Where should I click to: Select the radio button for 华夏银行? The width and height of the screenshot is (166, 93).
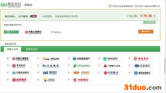coord(69,80)
